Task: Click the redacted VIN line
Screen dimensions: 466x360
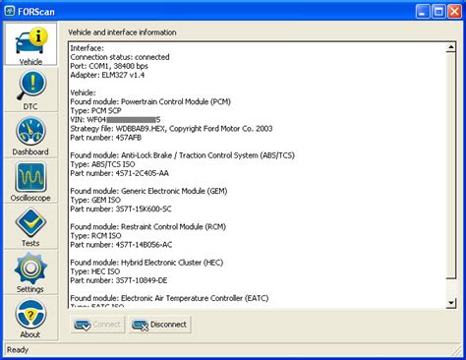Action: pyautogui.click(x=115, y=120)
